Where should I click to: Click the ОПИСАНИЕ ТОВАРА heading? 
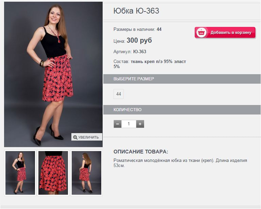(141, 152)
